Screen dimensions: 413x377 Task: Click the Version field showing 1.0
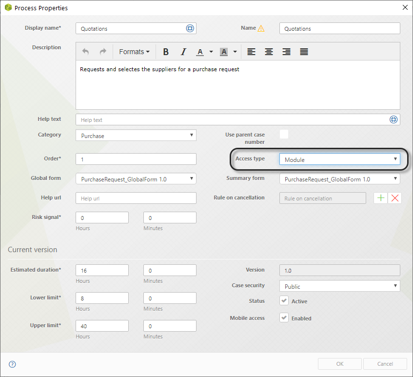[x=339, y=270]
